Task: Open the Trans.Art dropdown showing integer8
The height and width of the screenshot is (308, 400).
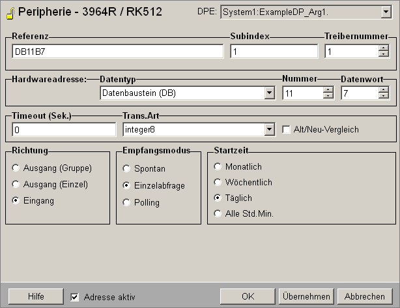Action: pos(269,130)
